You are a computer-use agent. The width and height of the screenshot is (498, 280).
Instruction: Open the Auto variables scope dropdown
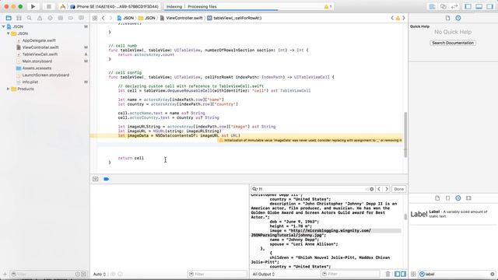coord(100,274)
